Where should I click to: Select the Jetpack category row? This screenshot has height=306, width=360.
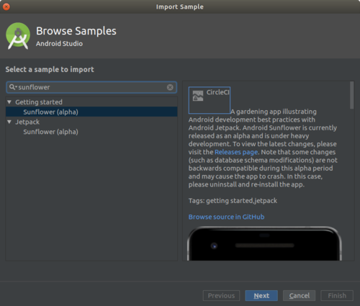pyautogui.click(x=91, y=122)
